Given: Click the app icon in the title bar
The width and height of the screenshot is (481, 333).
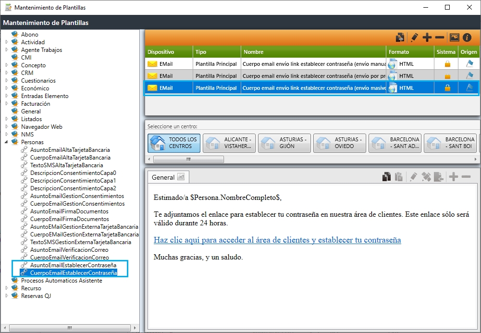Looking at the screenshot, I should [x=8, y=7].
